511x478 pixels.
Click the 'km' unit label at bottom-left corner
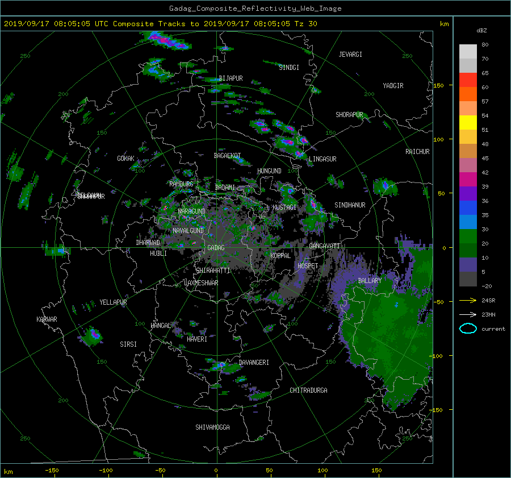[x=9, y=472]
